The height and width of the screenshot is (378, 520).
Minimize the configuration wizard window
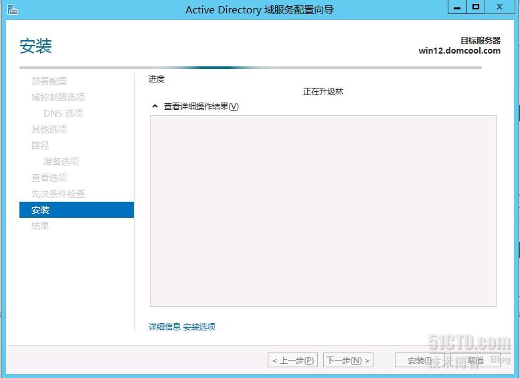point(457,7)
